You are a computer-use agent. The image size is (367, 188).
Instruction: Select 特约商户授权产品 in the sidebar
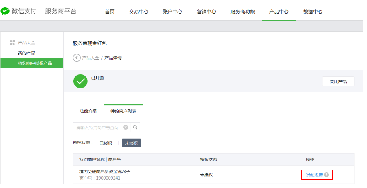click(x=35, y=63)
